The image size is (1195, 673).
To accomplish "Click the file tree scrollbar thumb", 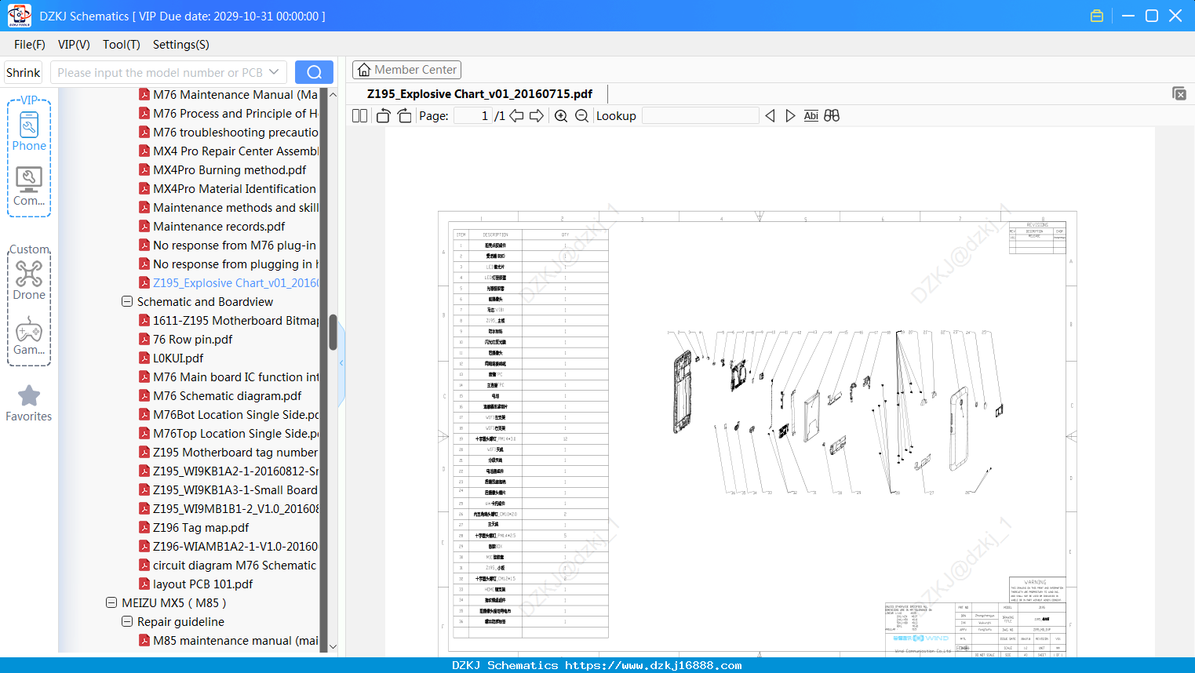I will 333,333.
